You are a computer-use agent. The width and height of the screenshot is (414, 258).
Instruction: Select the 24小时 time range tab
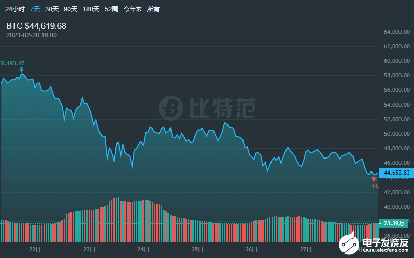(15, 9)
